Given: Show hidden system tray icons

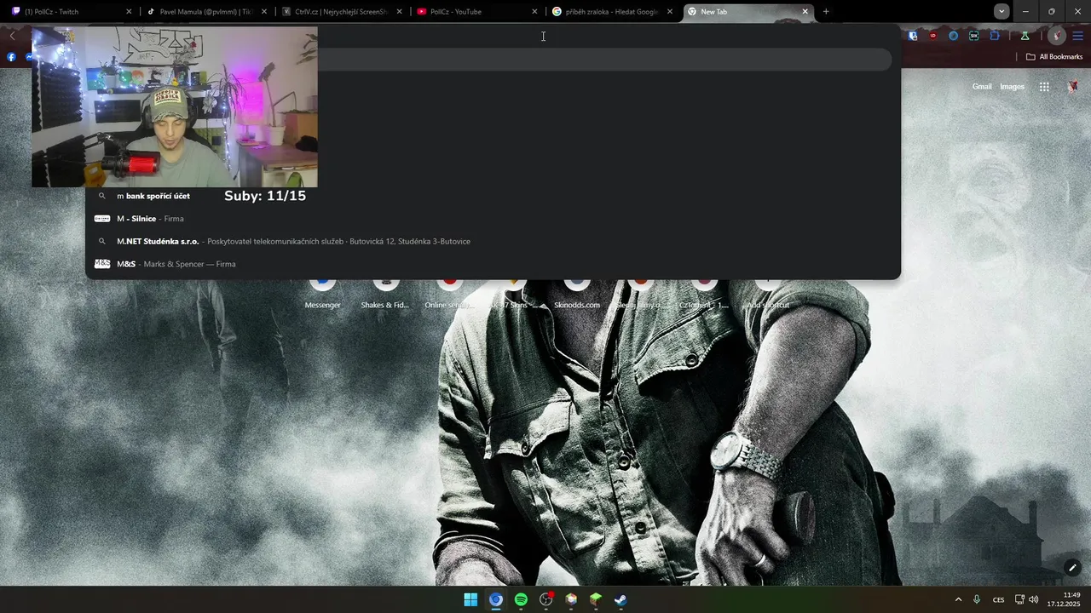Looking at the screenshot, I should coord(958,599).
